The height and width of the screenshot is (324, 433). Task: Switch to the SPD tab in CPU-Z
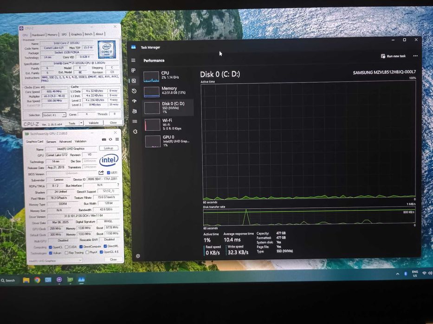coord(64,34)
